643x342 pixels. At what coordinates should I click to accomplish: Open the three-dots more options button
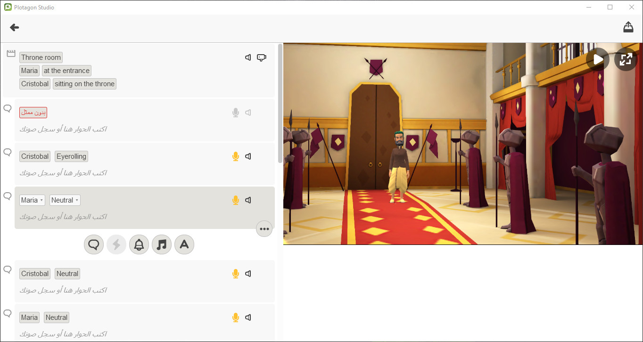tap(264, 229)
